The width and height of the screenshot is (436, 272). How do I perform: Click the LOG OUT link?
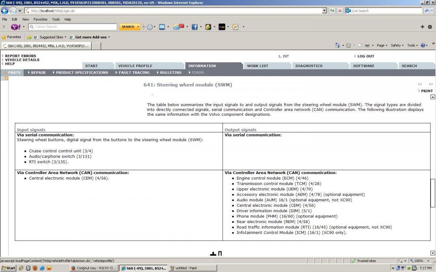(x=366, y=56)
